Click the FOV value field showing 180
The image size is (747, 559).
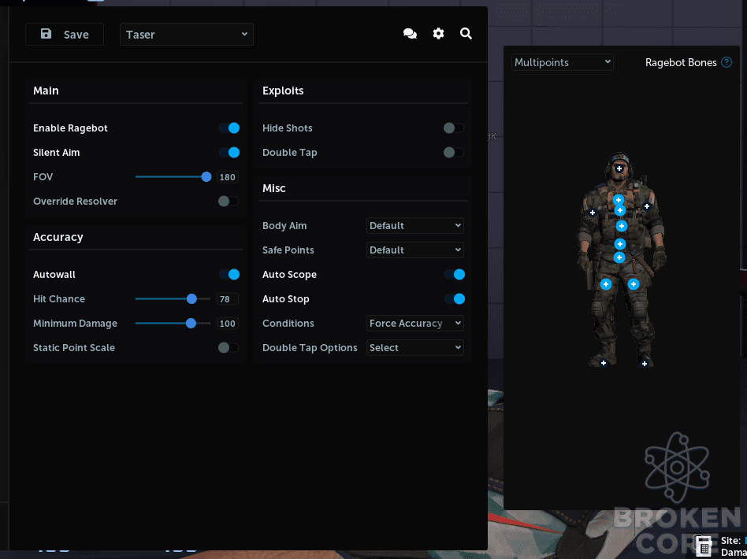click(228, 177)
